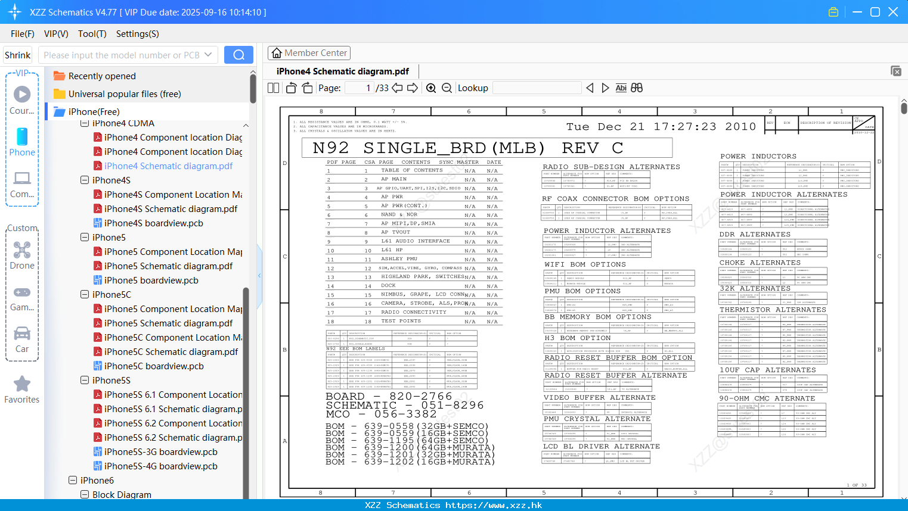This screenshot has width=908, height=511.
Task: Find next lookup result triangle
Action: tap(605, 88)
